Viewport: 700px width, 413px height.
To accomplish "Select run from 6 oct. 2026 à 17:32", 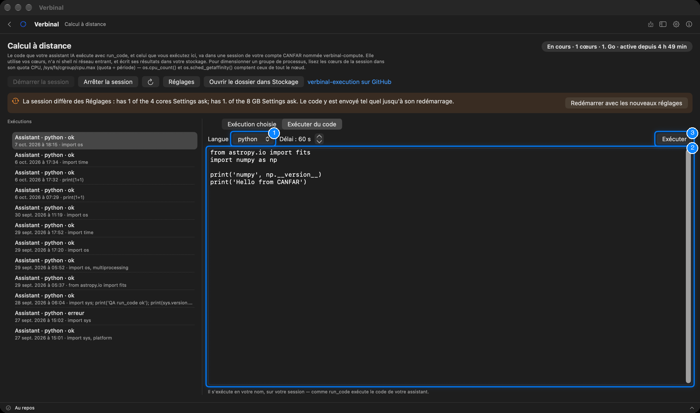I will click(105, 176).
